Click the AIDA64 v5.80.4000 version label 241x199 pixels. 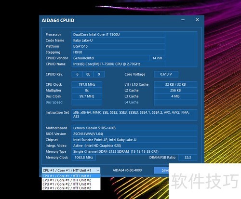click(127, 170)
